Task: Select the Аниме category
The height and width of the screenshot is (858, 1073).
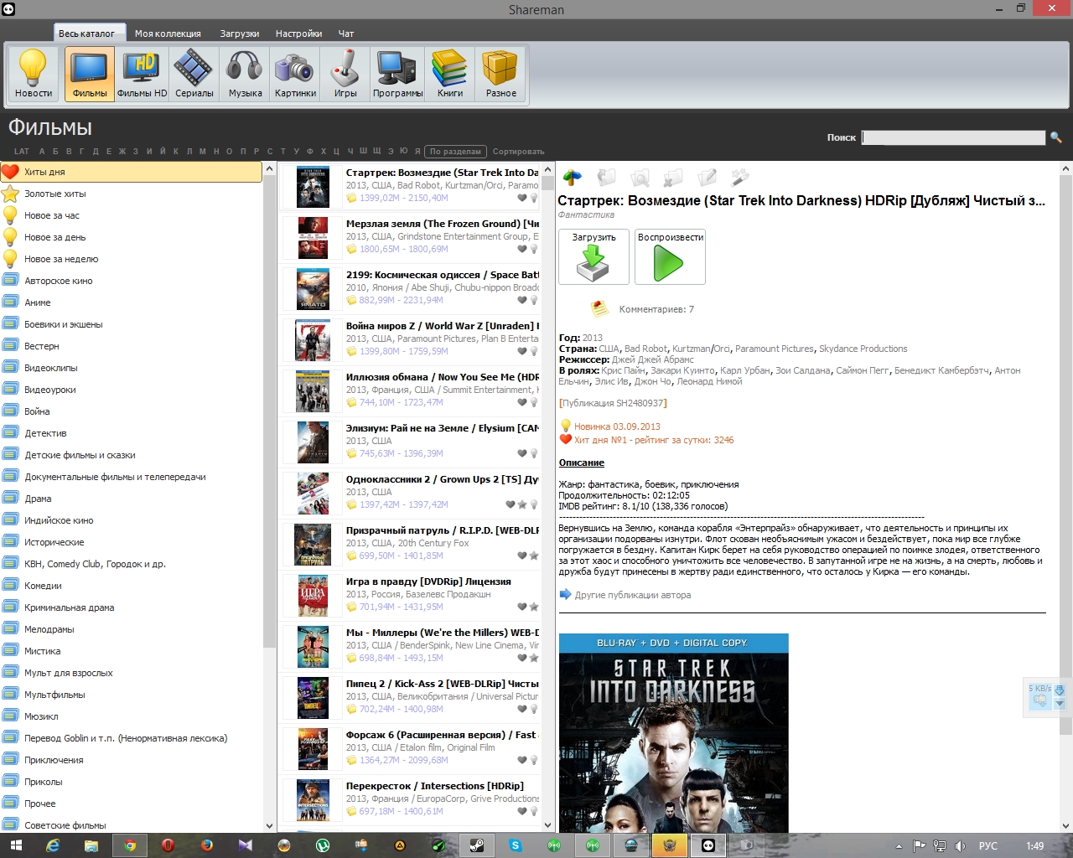Action: pos(132,302)
